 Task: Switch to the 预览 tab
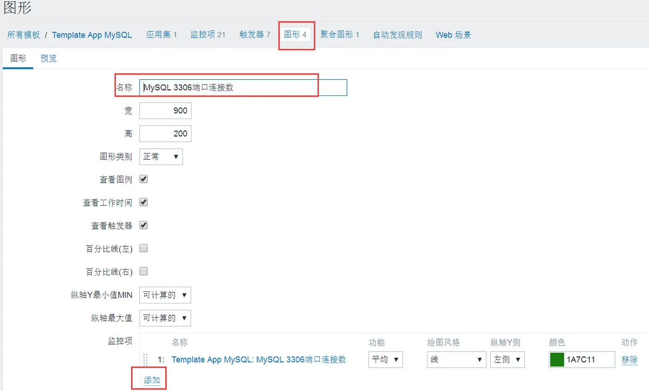pos(49,58)
